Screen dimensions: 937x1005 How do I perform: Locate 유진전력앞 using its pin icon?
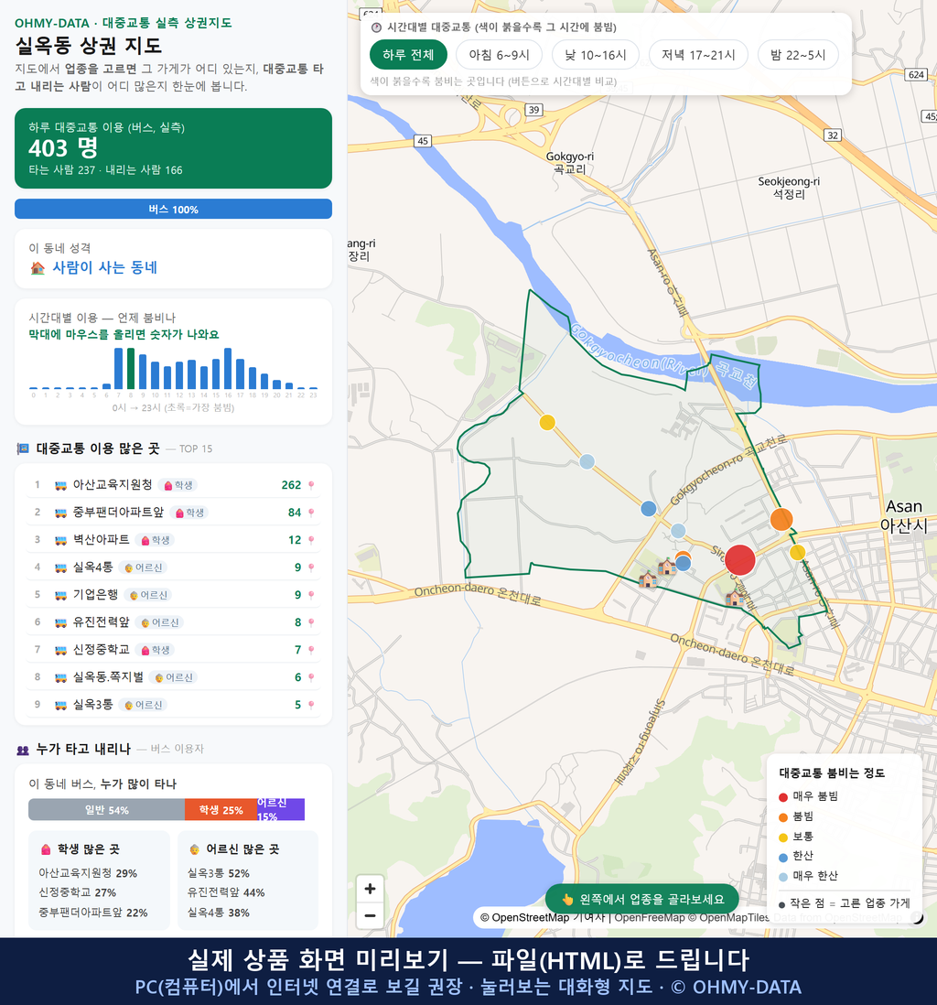[311, 622]
